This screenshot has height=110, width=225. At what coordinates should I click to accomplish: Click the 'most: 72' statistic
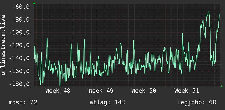click(23, 102)
